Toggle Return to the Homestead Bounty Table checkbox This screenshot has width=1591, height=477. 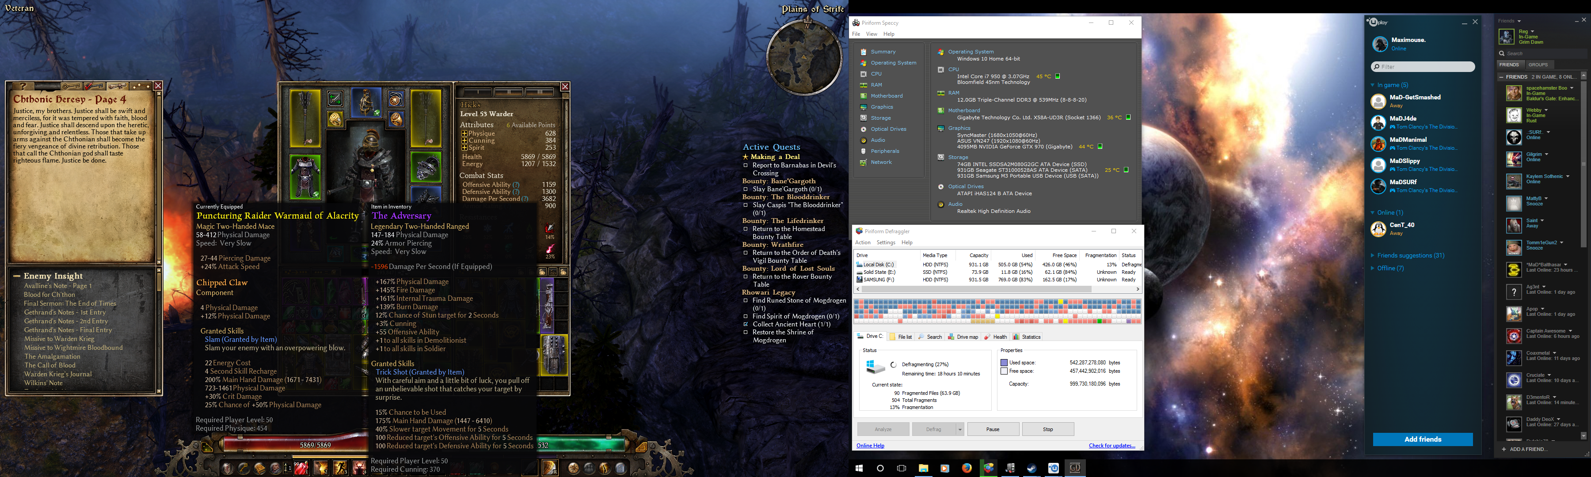tap(746, 229)
